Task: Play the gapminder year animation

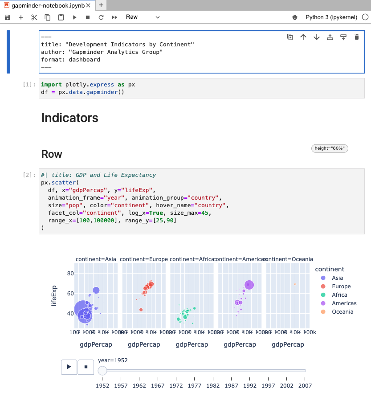Action: coord(69,367)
